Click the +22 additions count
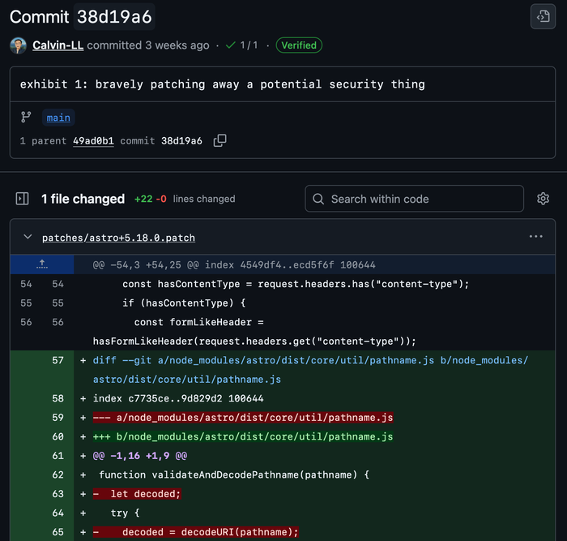The width and height of the screenshot is (567, 541). pos(143,199)
